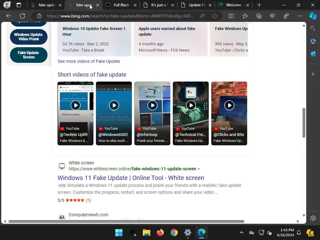Refresh the current Bing page
The image size is (320, 240).
coord(22,16)
